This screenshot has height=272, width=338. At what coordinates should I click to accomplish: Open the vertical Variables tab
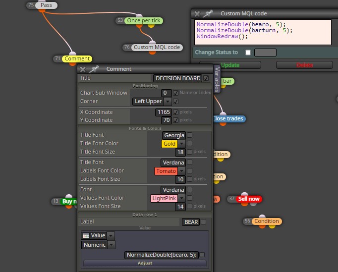pos(217,79)
